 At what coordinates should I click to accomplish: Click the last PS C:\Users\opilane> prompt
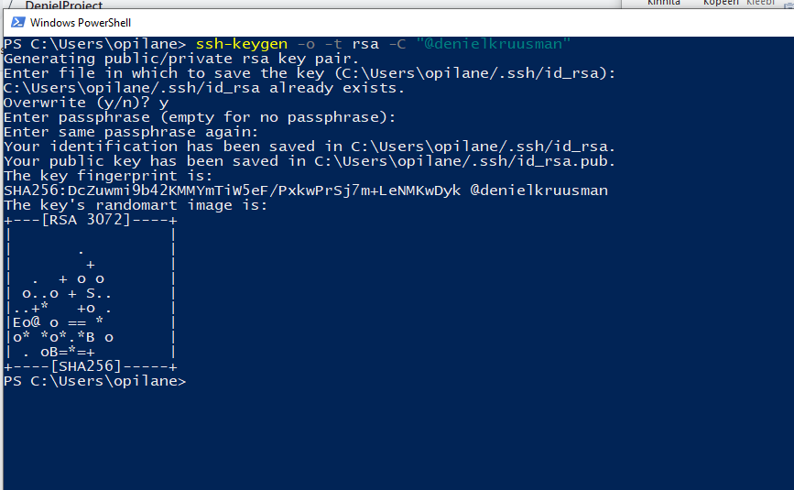[x=93, y=381]
